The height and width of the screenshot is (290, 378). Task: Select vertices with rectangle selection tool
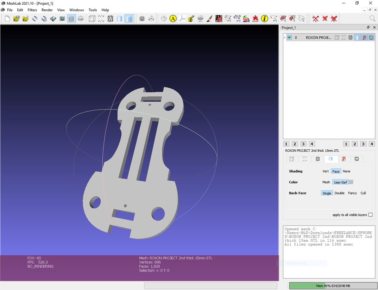click(x=274, y=18)
